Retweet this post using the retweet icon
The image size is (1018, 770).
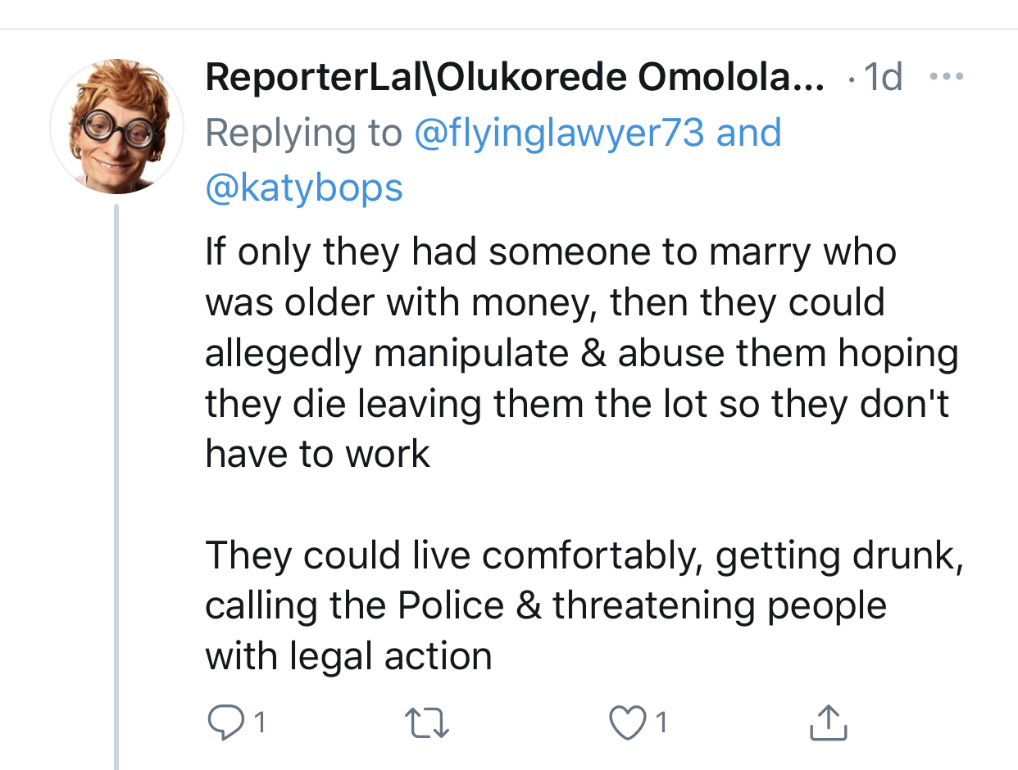pos(427,722)
